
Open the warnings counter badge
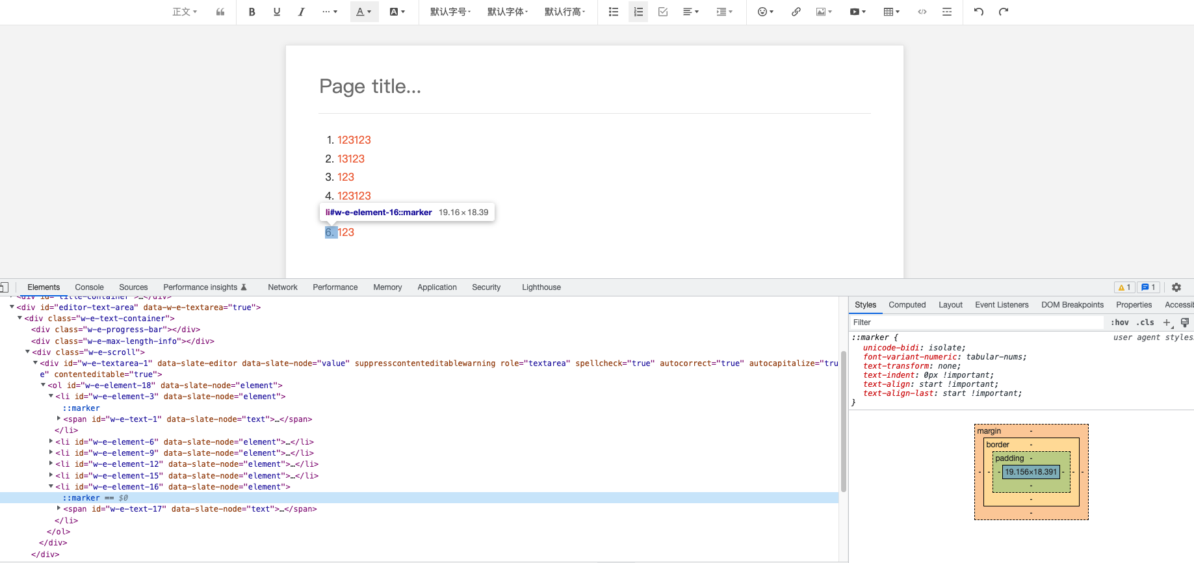click(1124, 287)
